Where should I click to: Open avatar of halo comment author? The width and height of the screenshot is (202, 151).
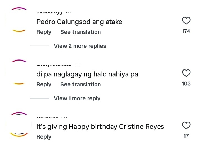point(19,72)
